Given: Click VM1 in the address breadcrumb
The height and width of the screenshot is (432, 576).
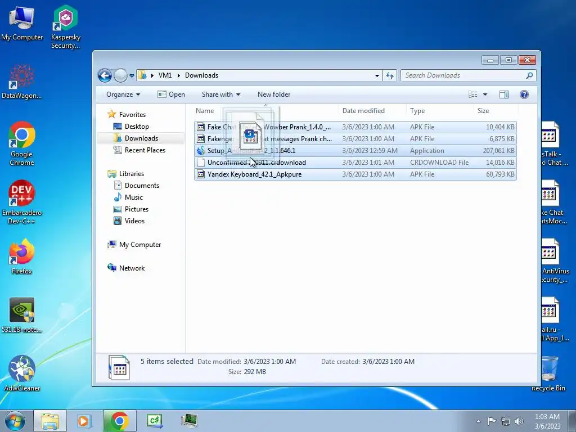Looking at the screenshot, I should pyautogui.click(x=165, y=75).
